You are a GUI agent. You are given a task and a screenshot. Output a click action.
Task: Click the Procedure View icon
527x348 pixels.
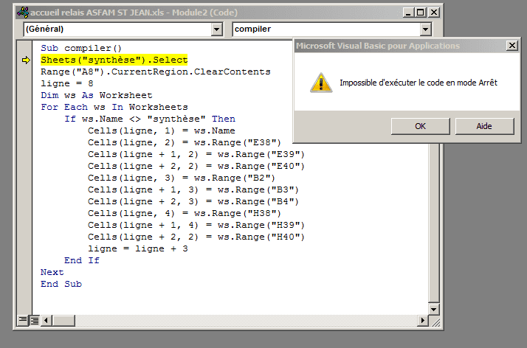tap(22, 320)
